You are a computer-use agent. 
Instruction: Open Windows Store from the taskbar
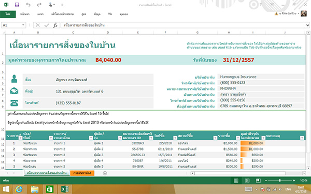pos(49,189)
